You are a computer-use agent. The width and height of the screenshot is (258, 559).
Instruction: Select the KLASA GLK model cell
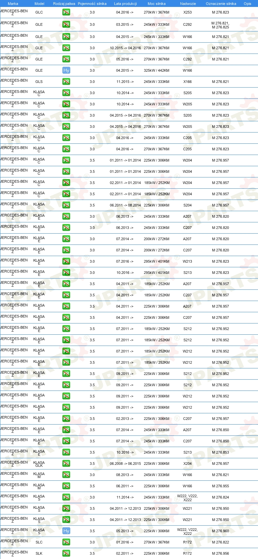(x=39, y=464)
